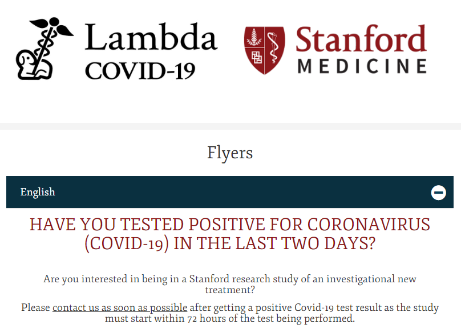
Task: Click the "English" language label
Action: [38, 192]
